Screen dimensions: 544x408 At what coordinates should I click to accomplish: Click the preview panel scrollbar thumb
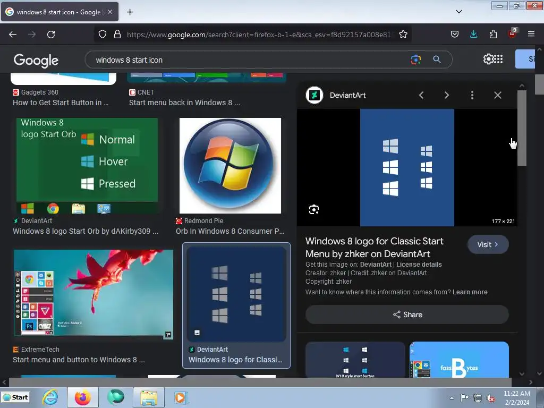pos(522,129)
